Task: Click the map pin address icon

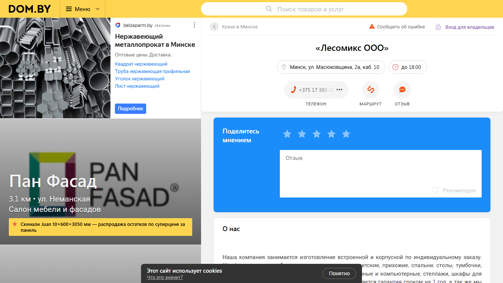Action: 284,67
